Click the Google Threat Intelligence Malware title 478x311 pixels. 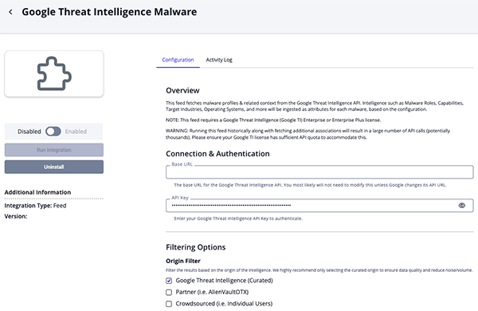[109, 12]
